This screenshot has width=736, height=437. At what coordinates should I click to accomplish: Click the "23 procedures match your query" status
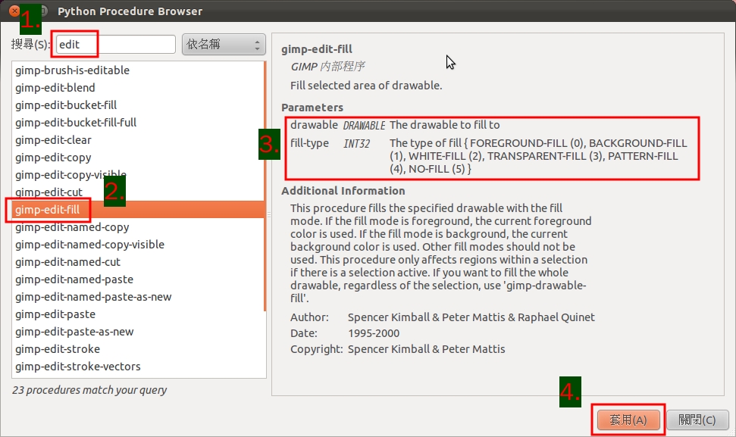(89, 390)
